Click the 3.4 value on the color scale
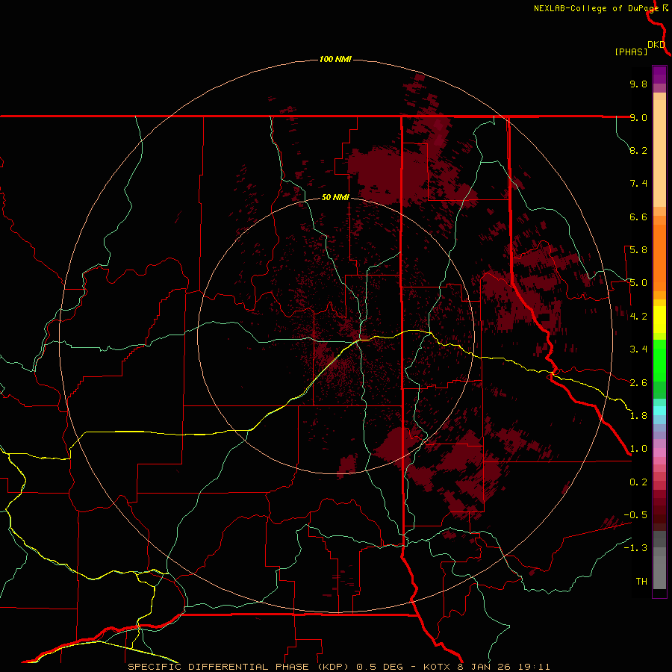The image size is (672, 672). 638,349
